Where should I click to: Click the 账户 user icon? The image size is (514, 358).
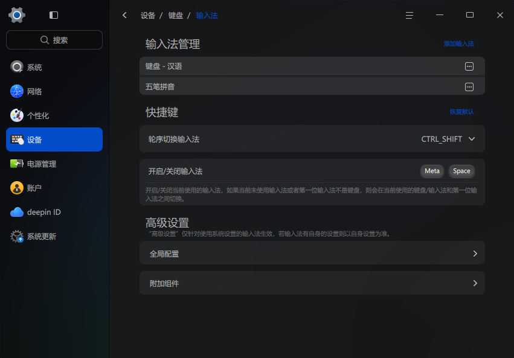click(x=17, y=188)
